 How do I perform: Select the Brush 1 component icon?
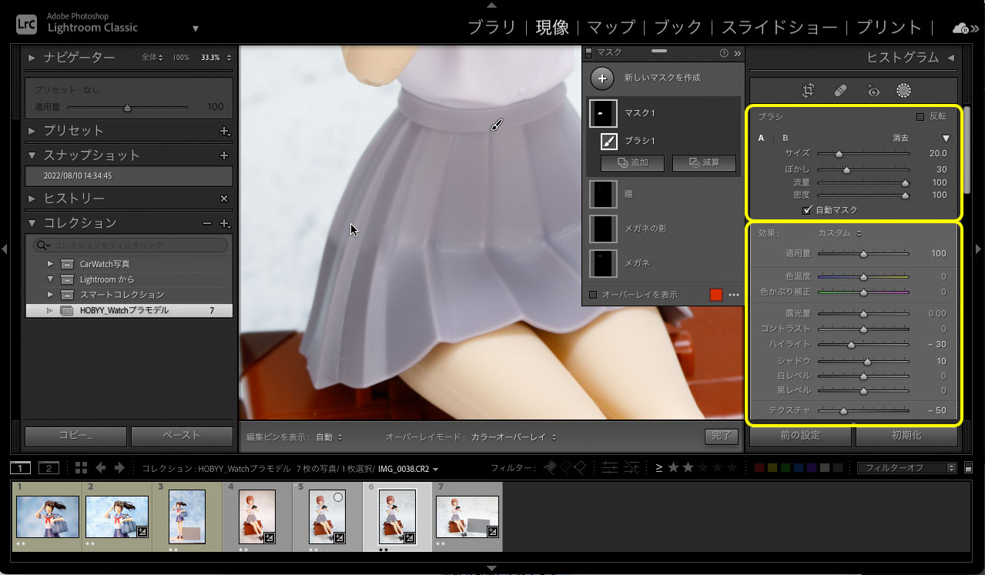608,141
